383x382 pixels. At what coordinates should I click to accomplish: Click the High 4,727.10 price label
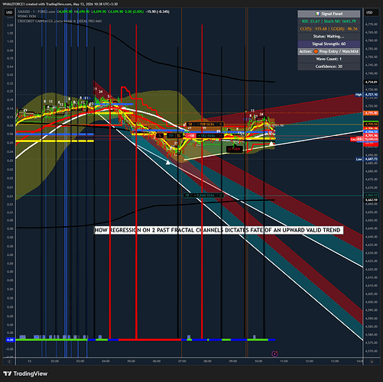click(x=367, y=95)
